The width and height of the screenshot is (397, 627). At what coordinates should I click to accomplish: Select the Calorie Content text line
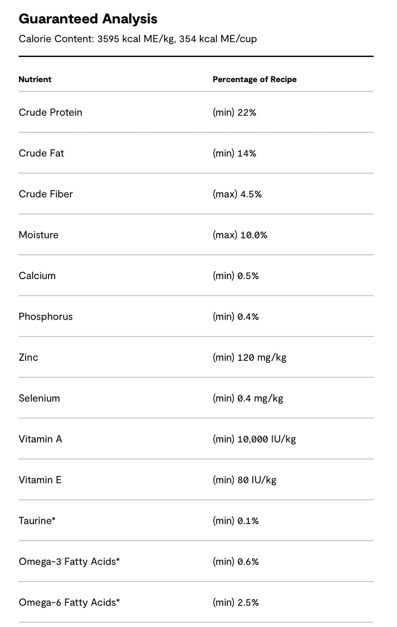[x=138, y=39]
